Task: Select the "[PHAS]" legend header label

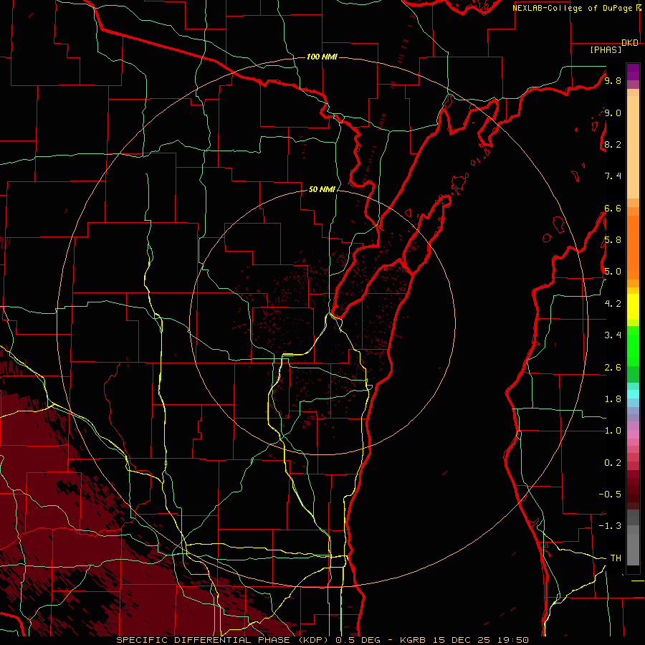Action: tap(606, 50)
